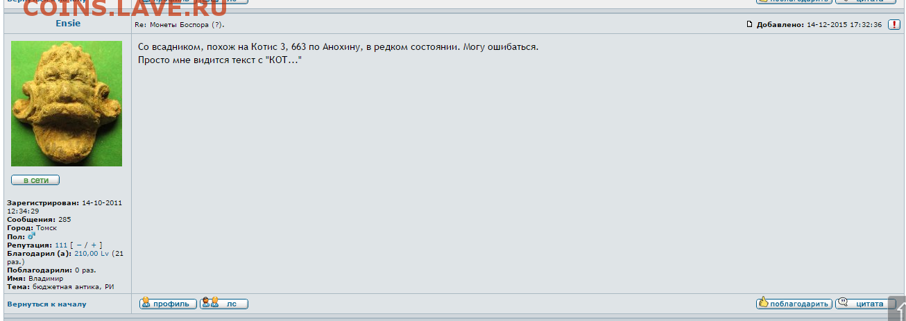Click 'Вернуться к началу' below Ensie's info

click(x=46, y=304)
